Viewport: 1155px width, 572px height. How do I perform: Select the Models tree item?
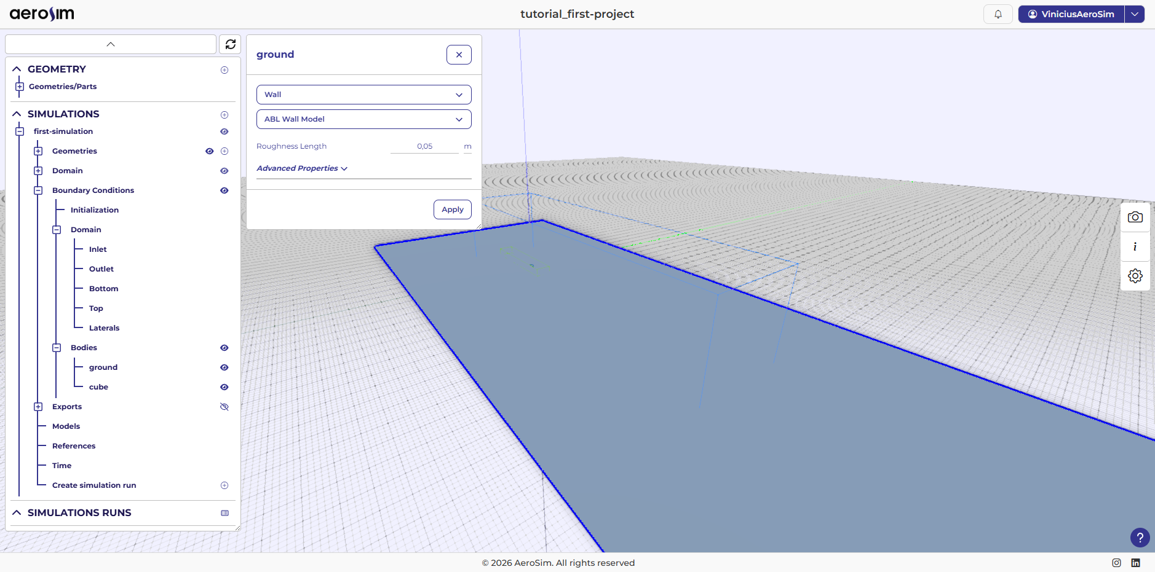pos(66,426)
